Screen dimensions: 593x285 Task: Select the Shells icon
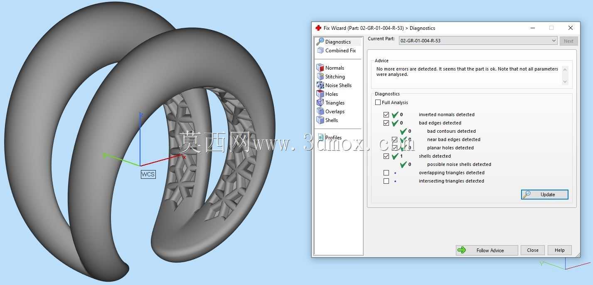coord(320,120)
